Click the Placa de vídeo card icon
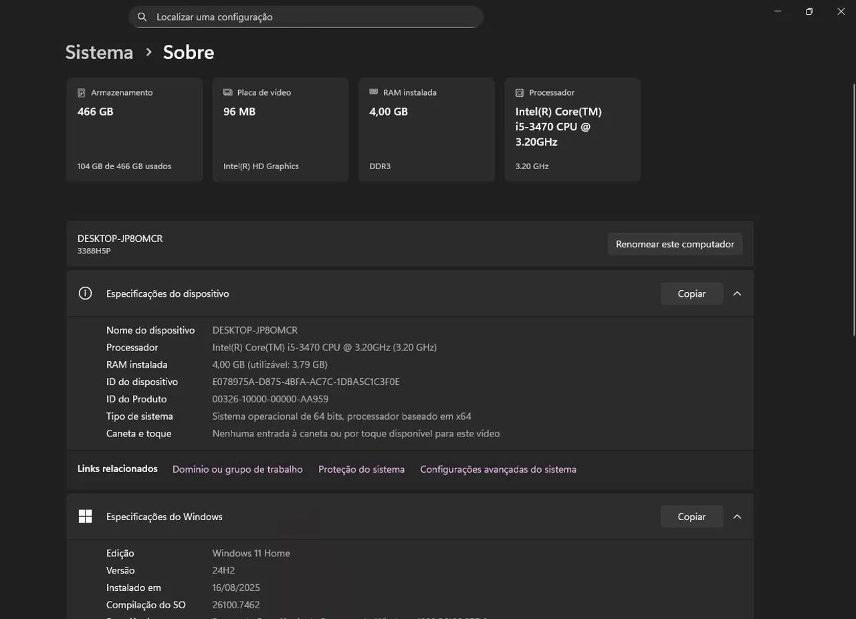 (x=227, y=92)
